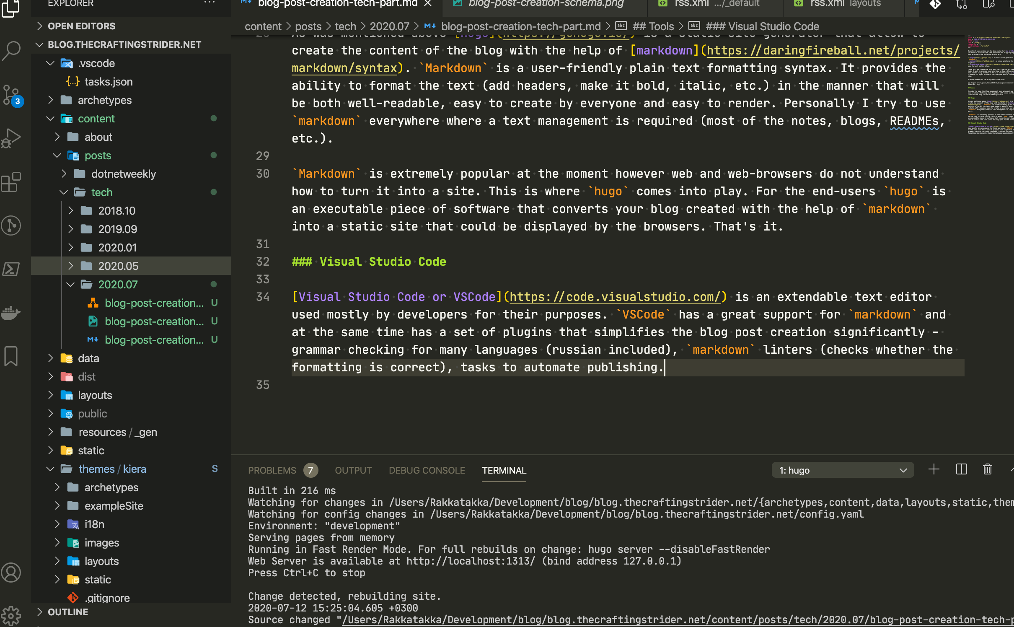The width and height of the screenshot is (1014, 627).
Task: Click the split editor toolbar icon
Action: coord(989,4)
